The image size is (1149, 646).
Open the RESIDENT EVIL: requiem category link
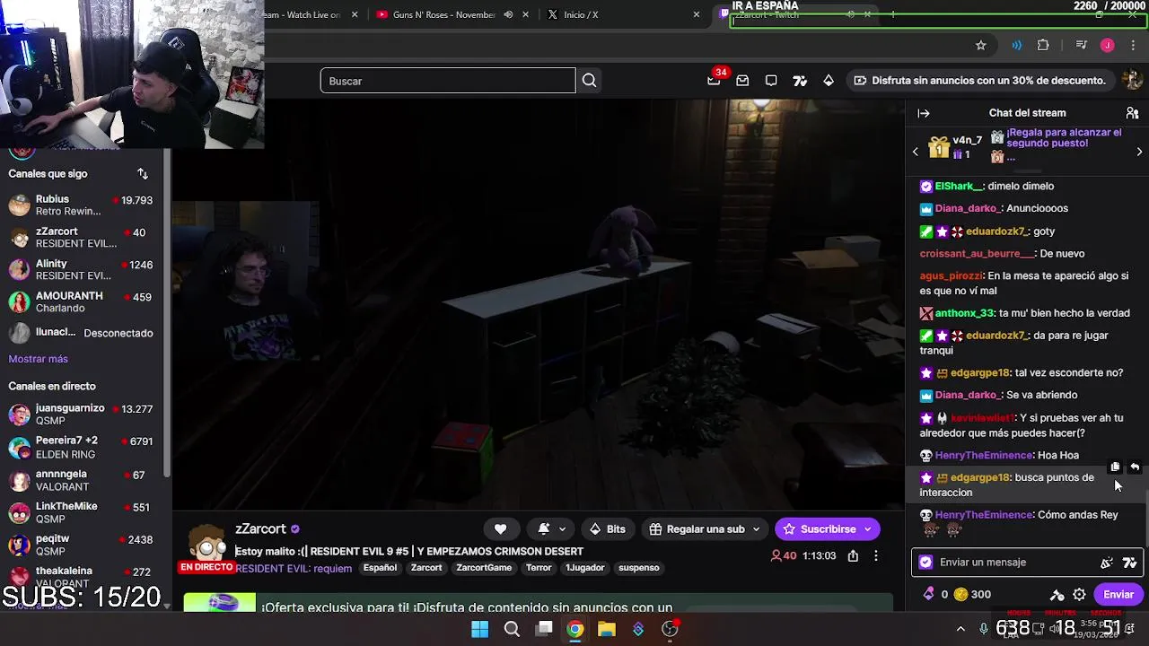293,568
